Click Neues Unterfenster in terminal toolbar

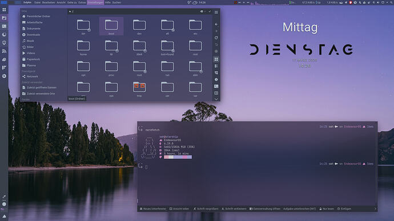[153, 208]
